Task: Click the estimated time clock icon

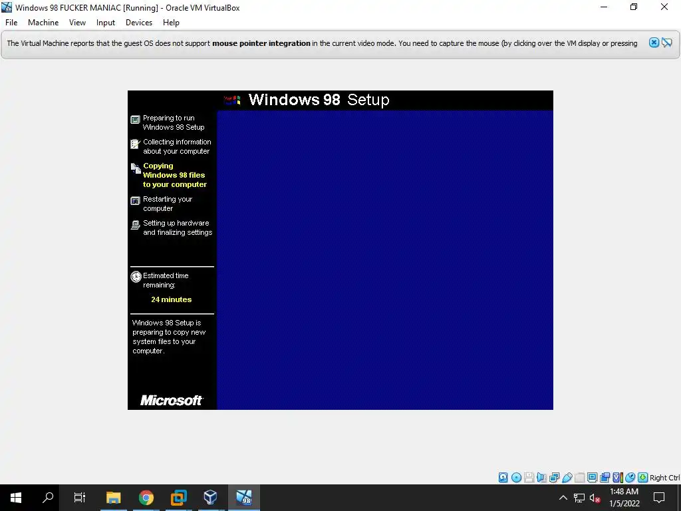Action: (x=136, y=277)
